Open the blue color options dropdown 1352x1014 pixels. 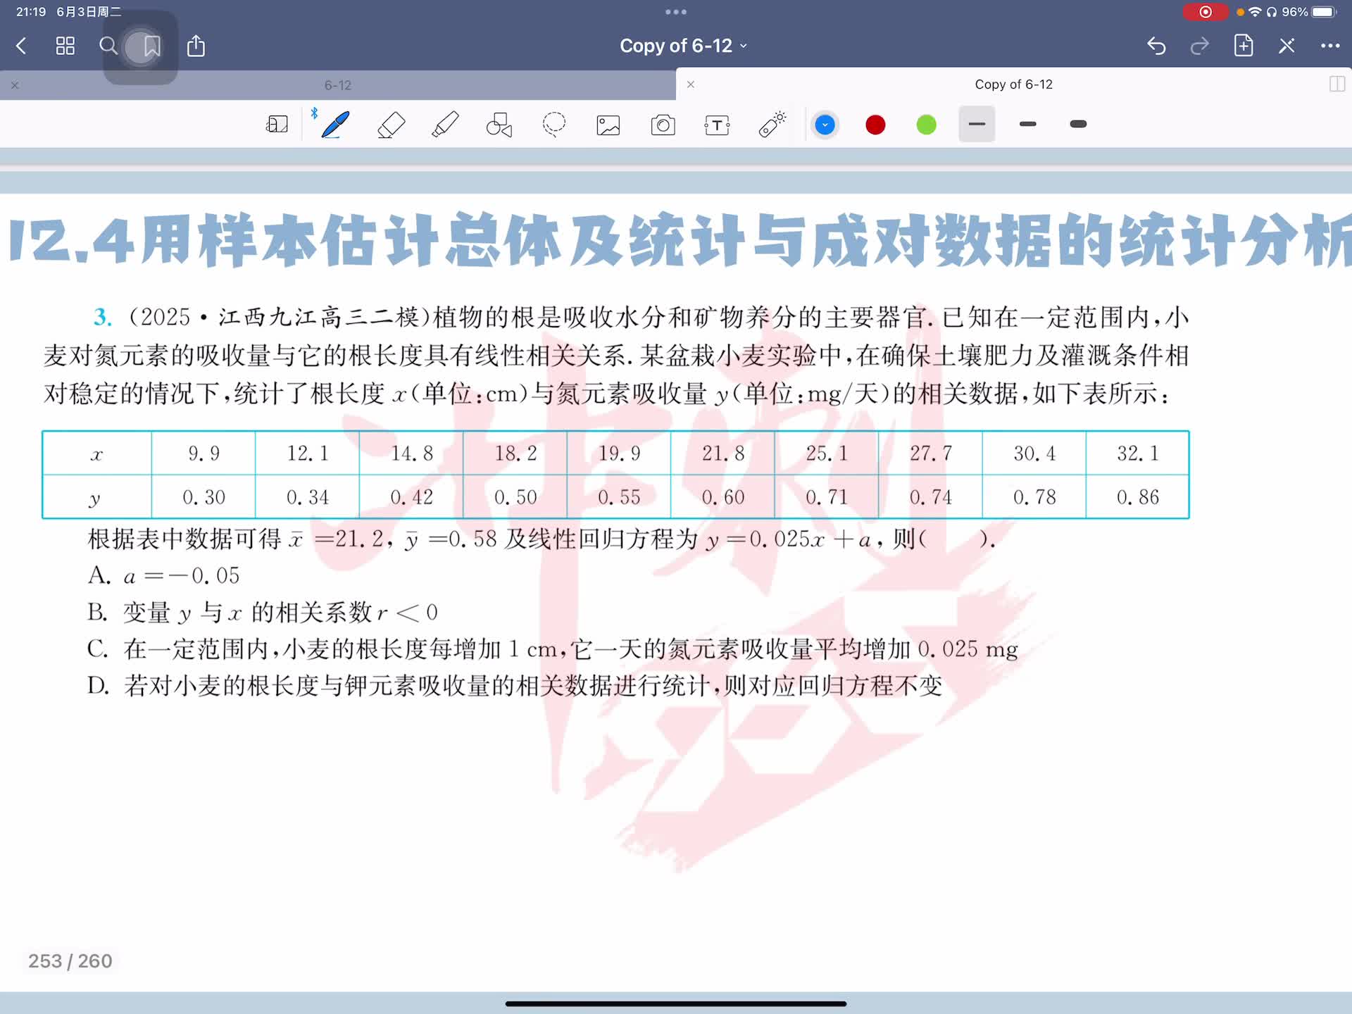point(825,125)
